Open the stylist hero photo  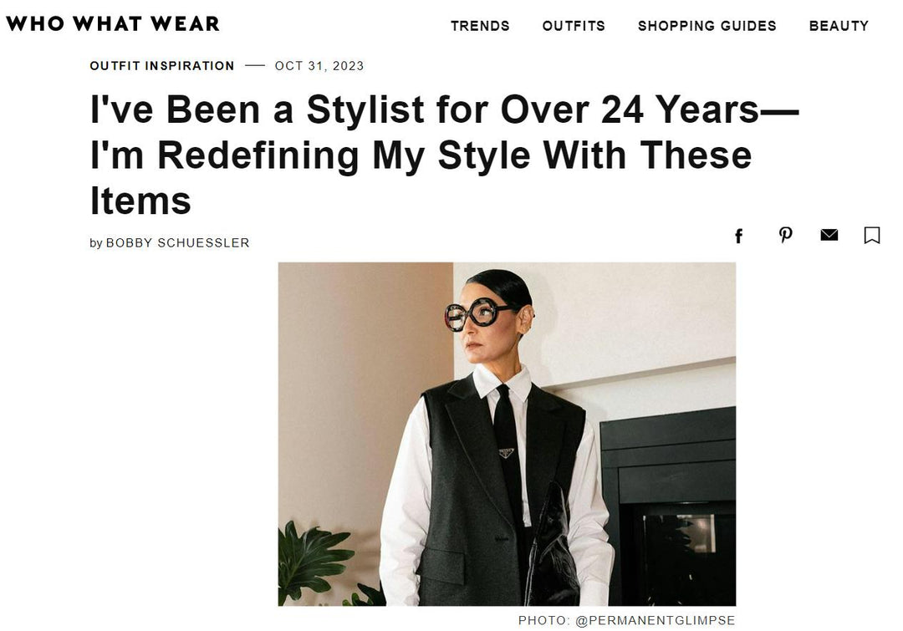(x=507, y=434)
